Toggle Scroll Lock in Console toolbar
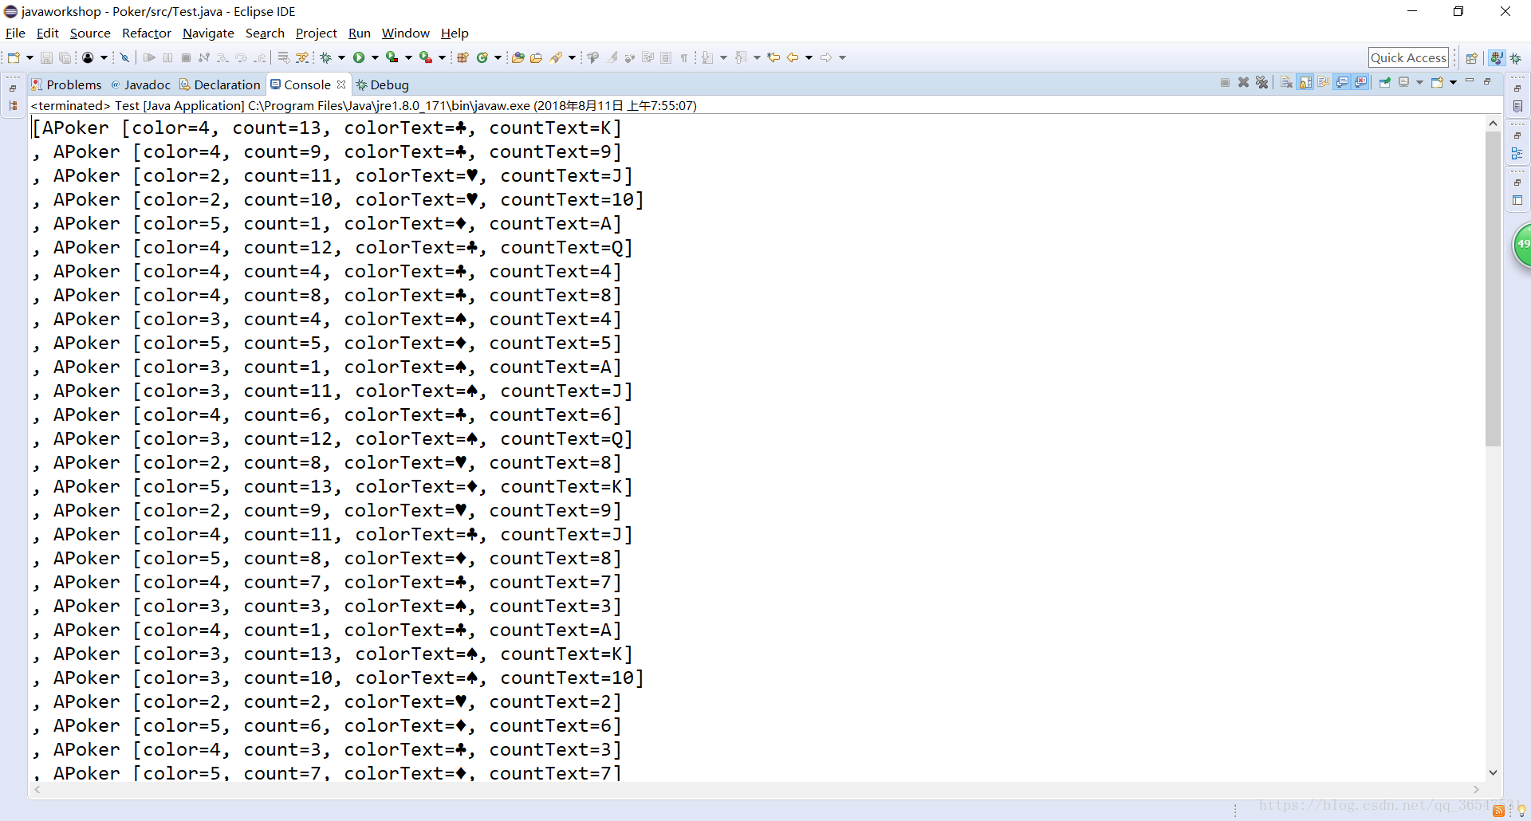The height and width of the screenshot is (821, 1531). 1305,82
